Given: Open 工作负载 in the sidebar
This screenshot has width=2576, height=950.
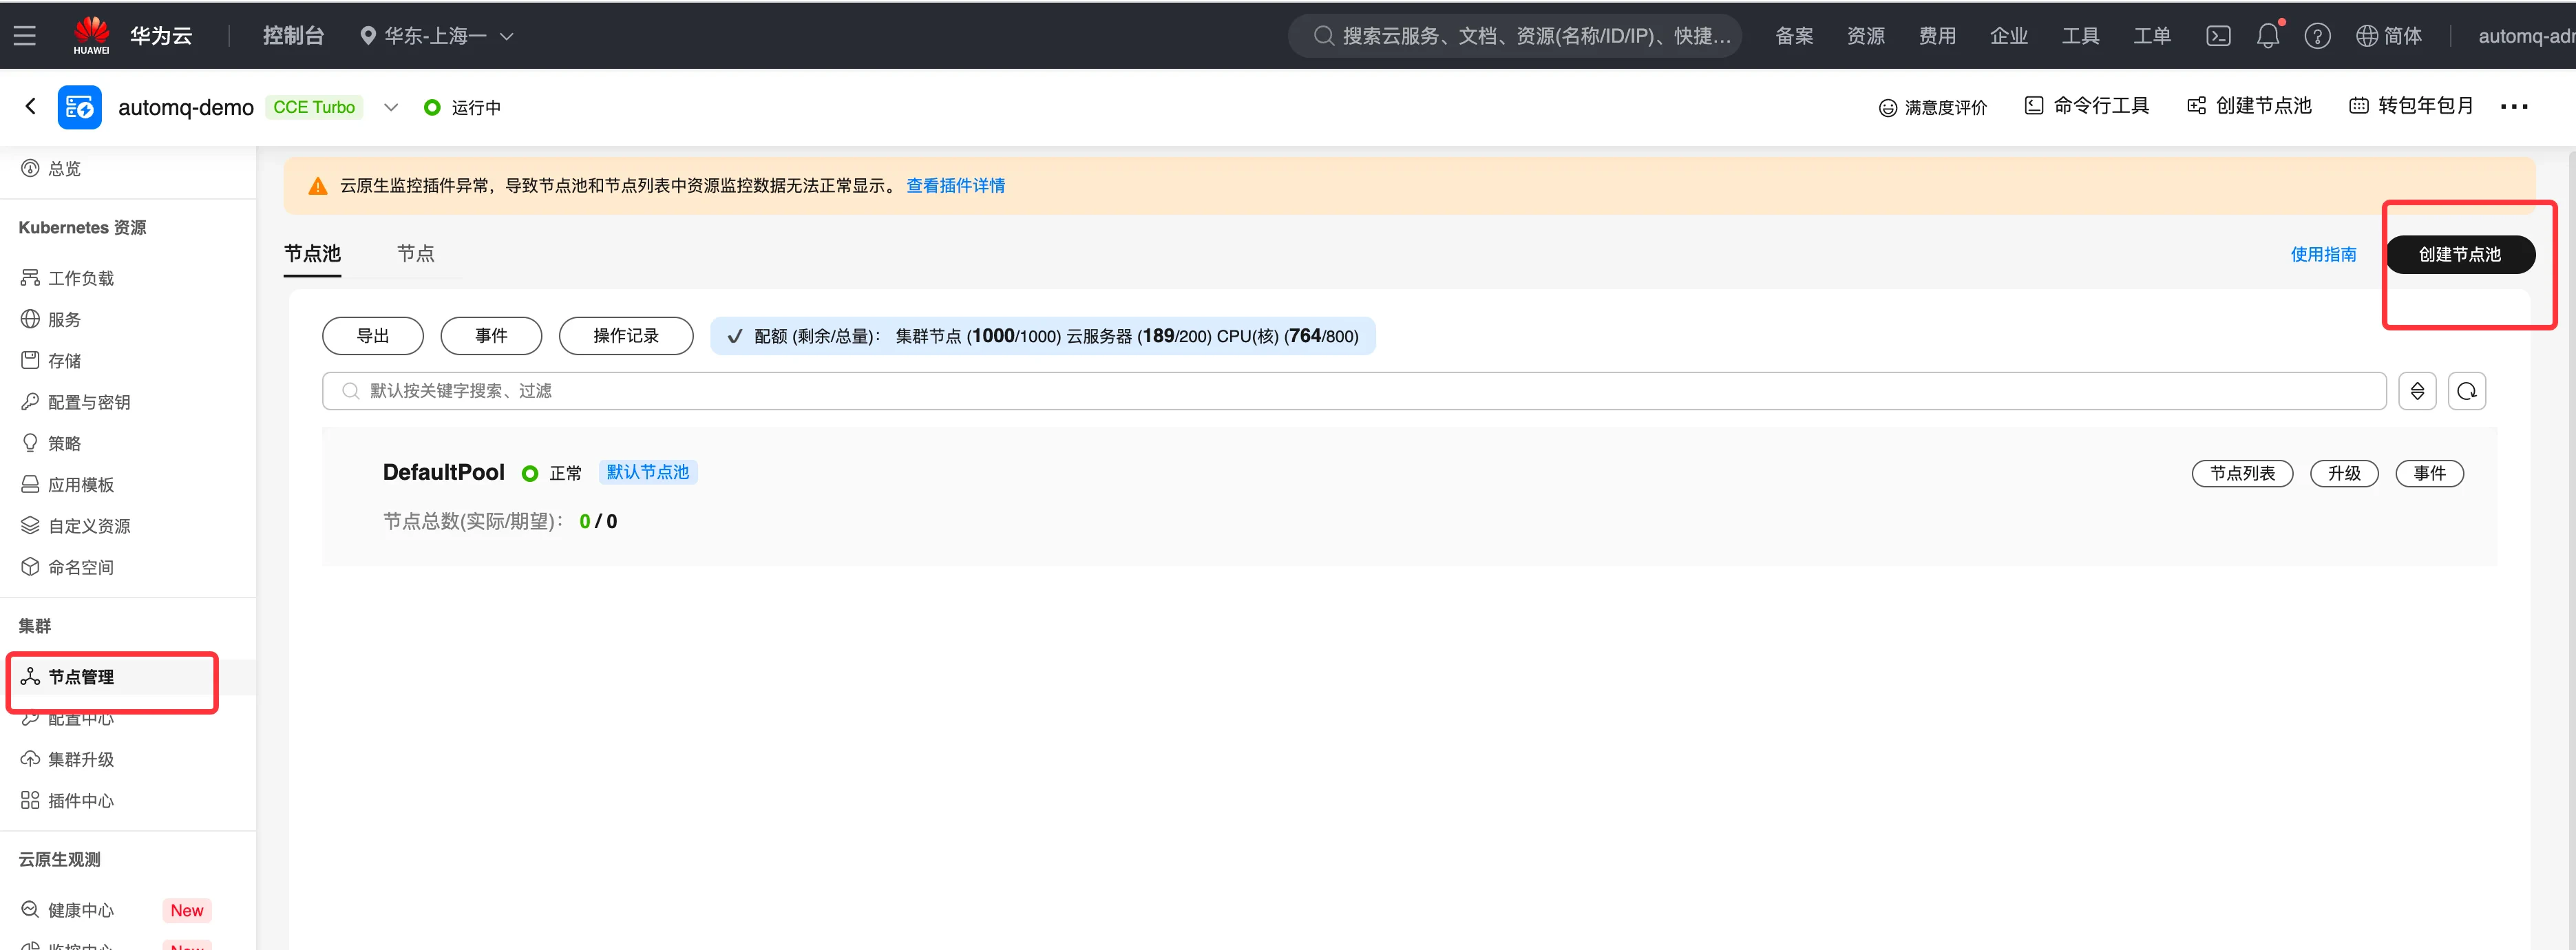Looking at the screenshot, I should coord(80,278).
